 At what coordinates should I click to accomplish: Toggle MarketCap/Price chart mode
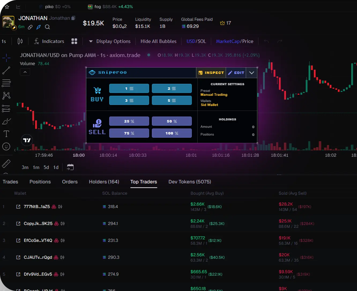[x=235, y=41]
